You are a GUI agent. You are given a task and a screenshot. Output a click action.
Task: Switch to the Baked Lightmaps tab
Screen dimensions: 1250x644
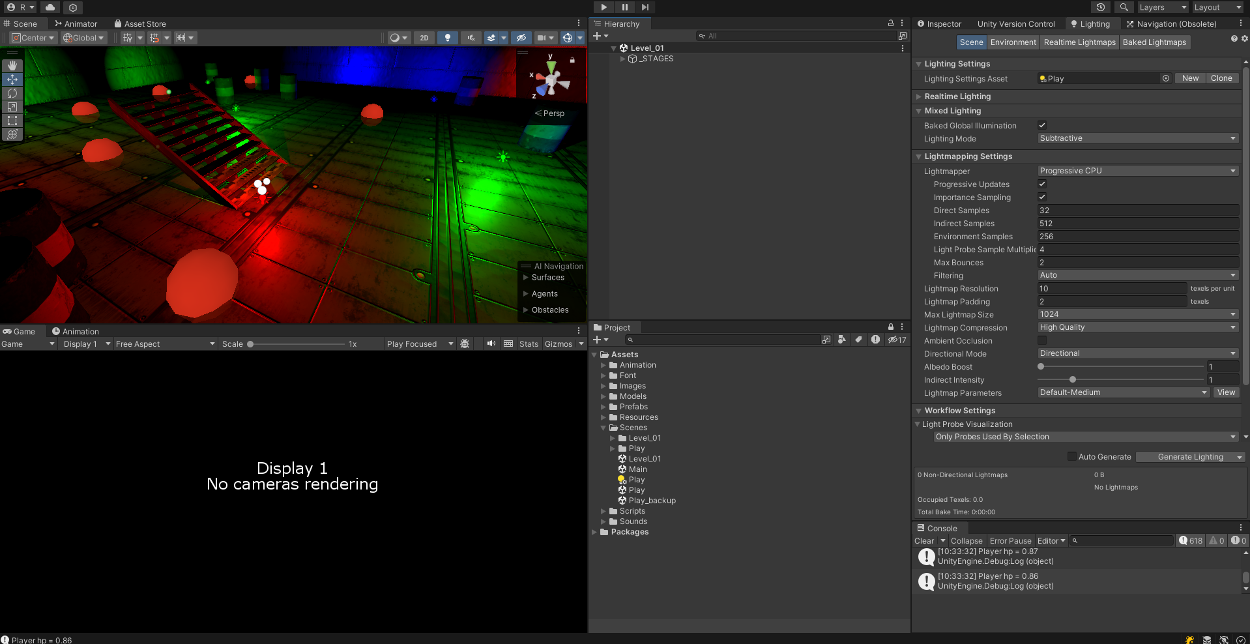coord(1155,42)
